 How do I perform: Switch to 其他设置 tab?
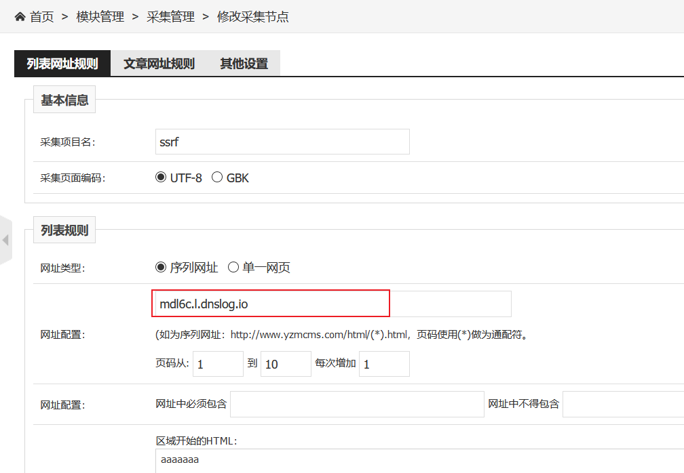[x=244, y=64]
